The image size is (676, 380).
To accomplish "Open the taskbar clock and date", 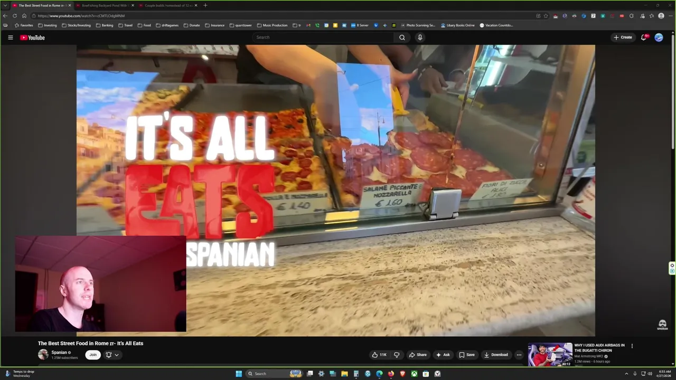I will [x=664, y=374].
